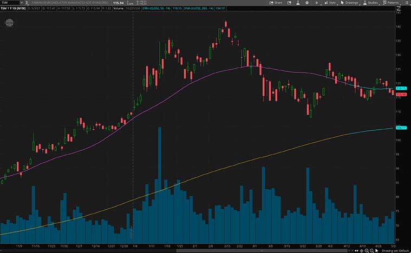Image resolution: width=411 pixels, height=253 pixels.
Task: Expand the TSM symbol dropdown arrow
Action: tap(20, 3)
